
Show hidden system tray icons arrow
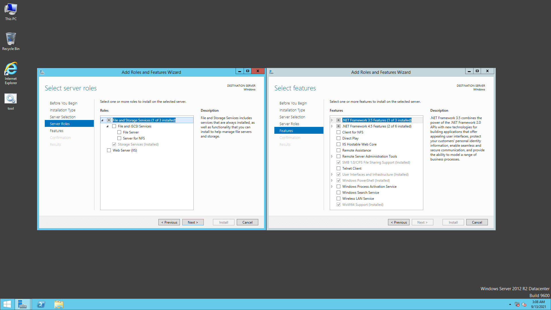tap(510, 304)
